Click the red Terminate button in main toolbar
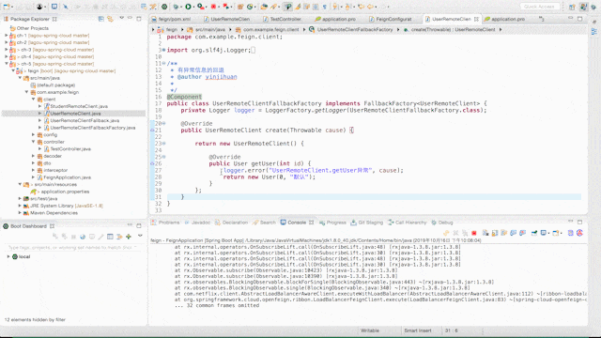This screenshot has width=601, height=338. 213,7
